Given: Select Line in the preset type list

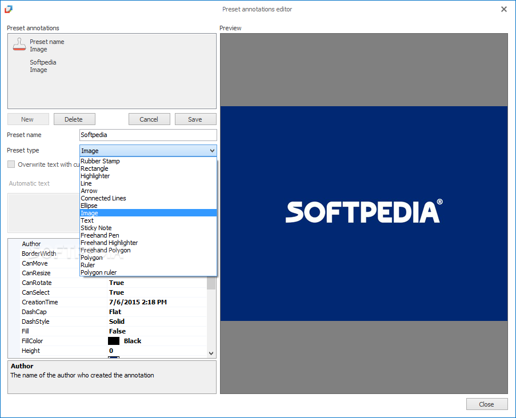Looking at the screenshot, I should pos(148,183).
